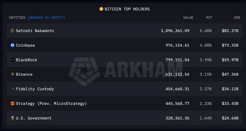Click the U.S. Government seal icon
This screenshot has width=246, height=131.
[12, 118]
